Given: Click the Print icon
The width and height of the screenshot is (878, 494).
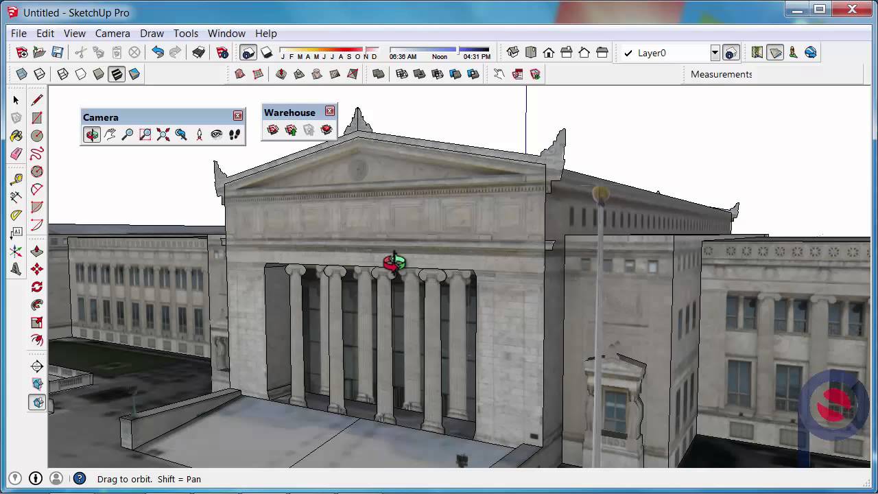Looking at the screenshot, I should coord(199,52).
